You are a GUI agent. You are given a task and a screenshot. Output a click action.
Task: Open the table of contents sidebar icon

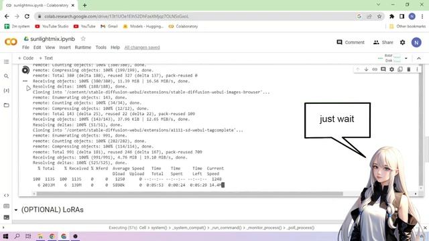tap(6, 62)
